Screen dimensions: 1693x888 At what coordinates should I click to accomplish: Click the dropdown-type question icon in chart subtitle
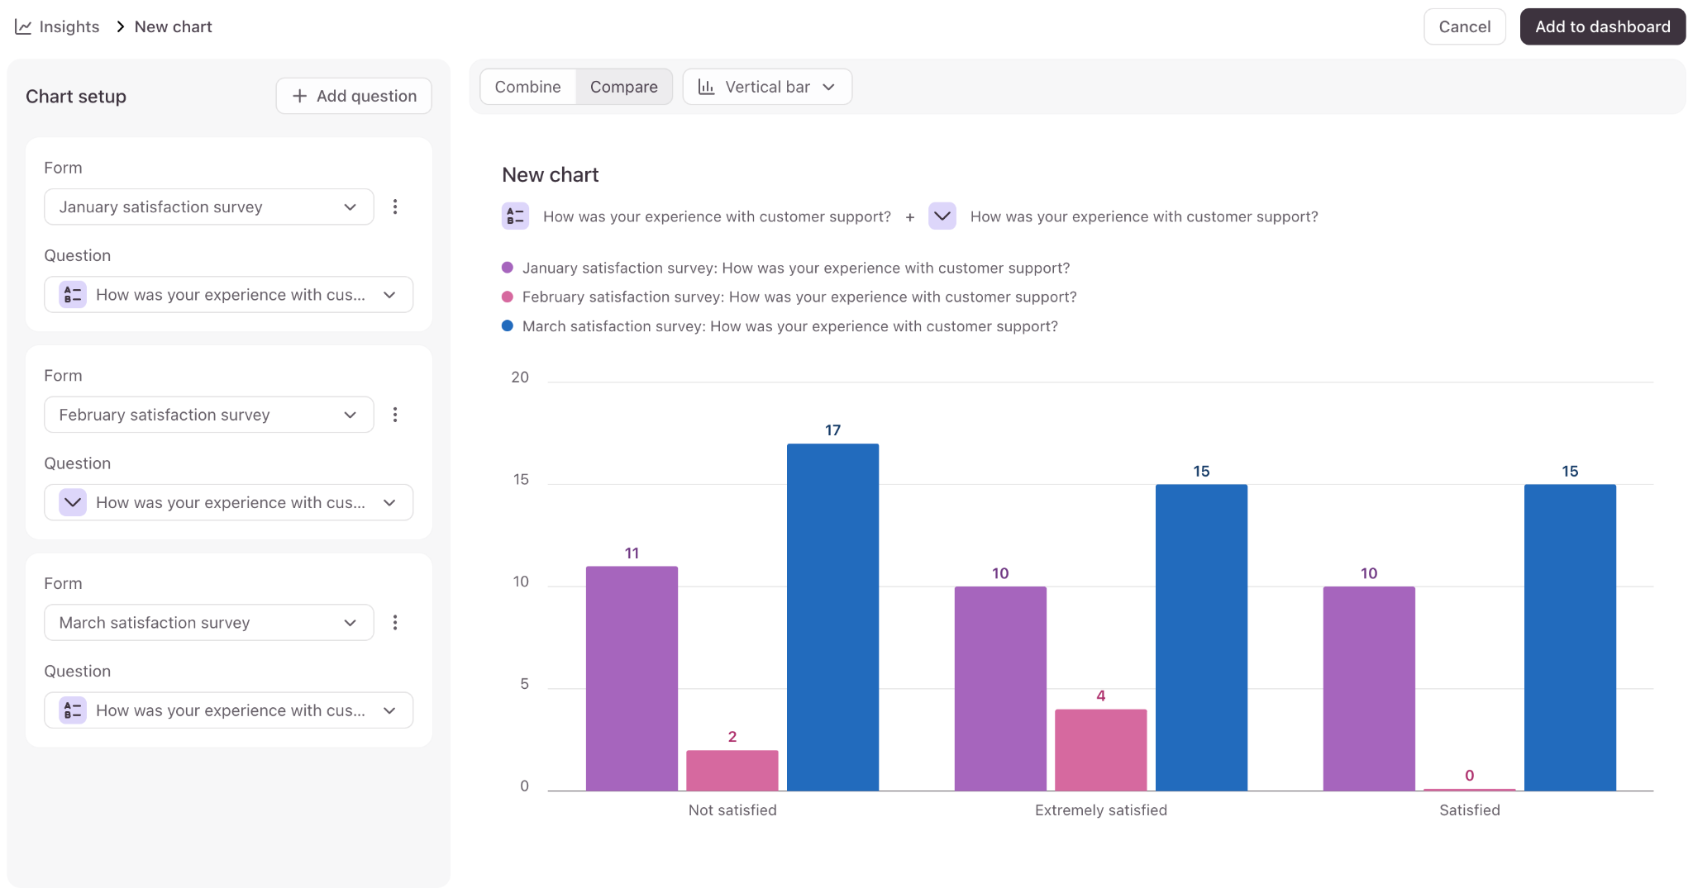point(942,216)
